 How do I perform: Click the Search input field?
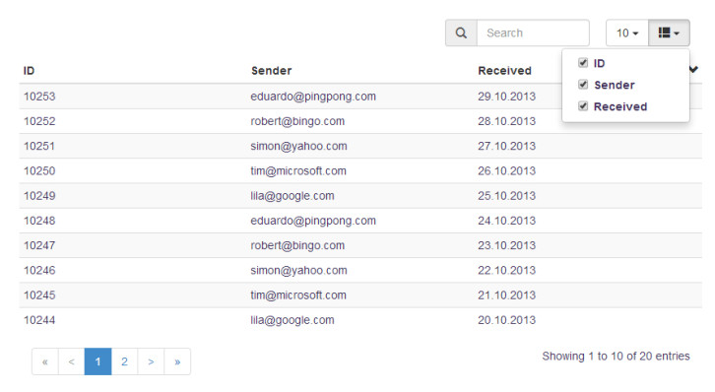pos(533,33)
